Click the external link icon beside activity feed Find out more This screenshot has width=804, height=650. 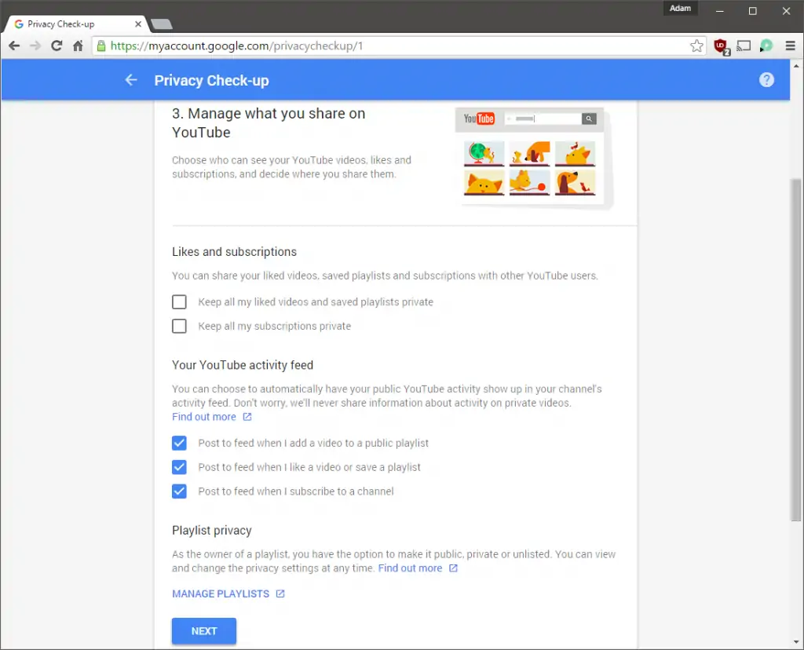coord(247,417)
